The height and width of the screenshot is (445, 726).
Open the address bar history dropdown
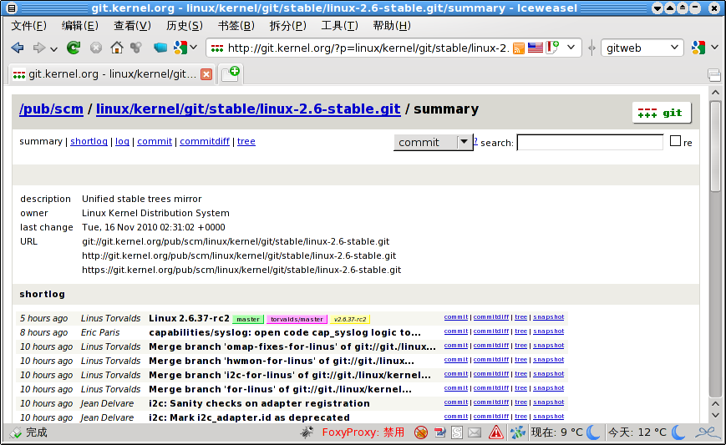(571, 48)
